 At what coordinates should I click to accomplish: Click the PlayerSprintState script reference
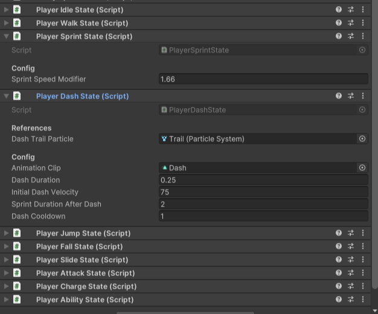coord(258,50)
